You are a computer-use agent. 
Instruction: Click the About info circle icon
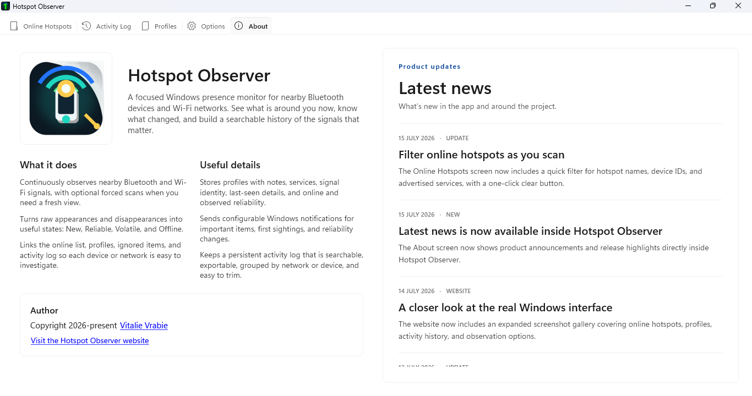pyautogui.click(x=238, y=26)
